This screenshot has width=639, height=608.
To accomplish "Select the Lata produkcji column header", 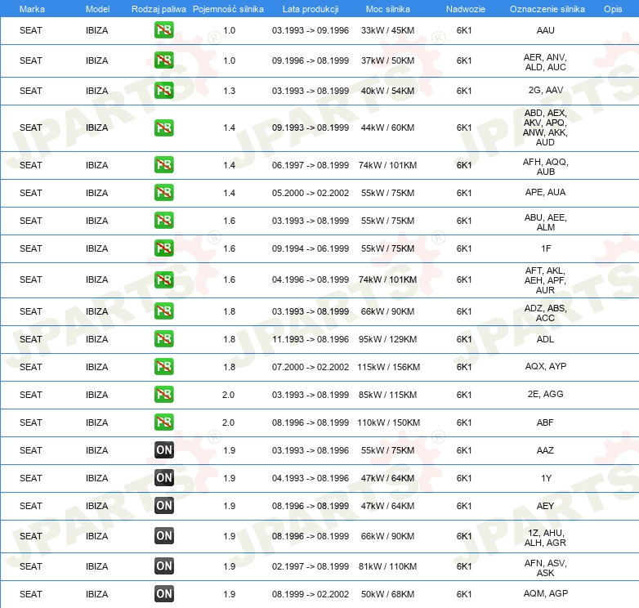I will tap(310, 8).
